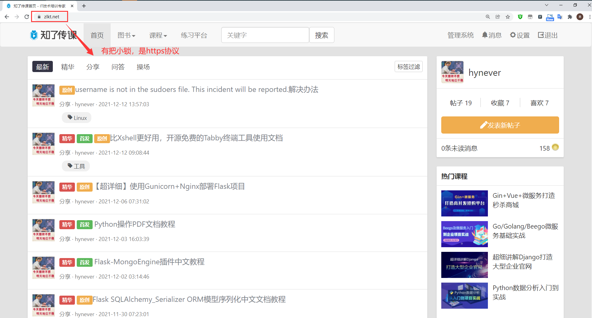Open 设置 gear settings
Image resolution: width=592 pixels, height=318 pixels.
tap(520, 35)
